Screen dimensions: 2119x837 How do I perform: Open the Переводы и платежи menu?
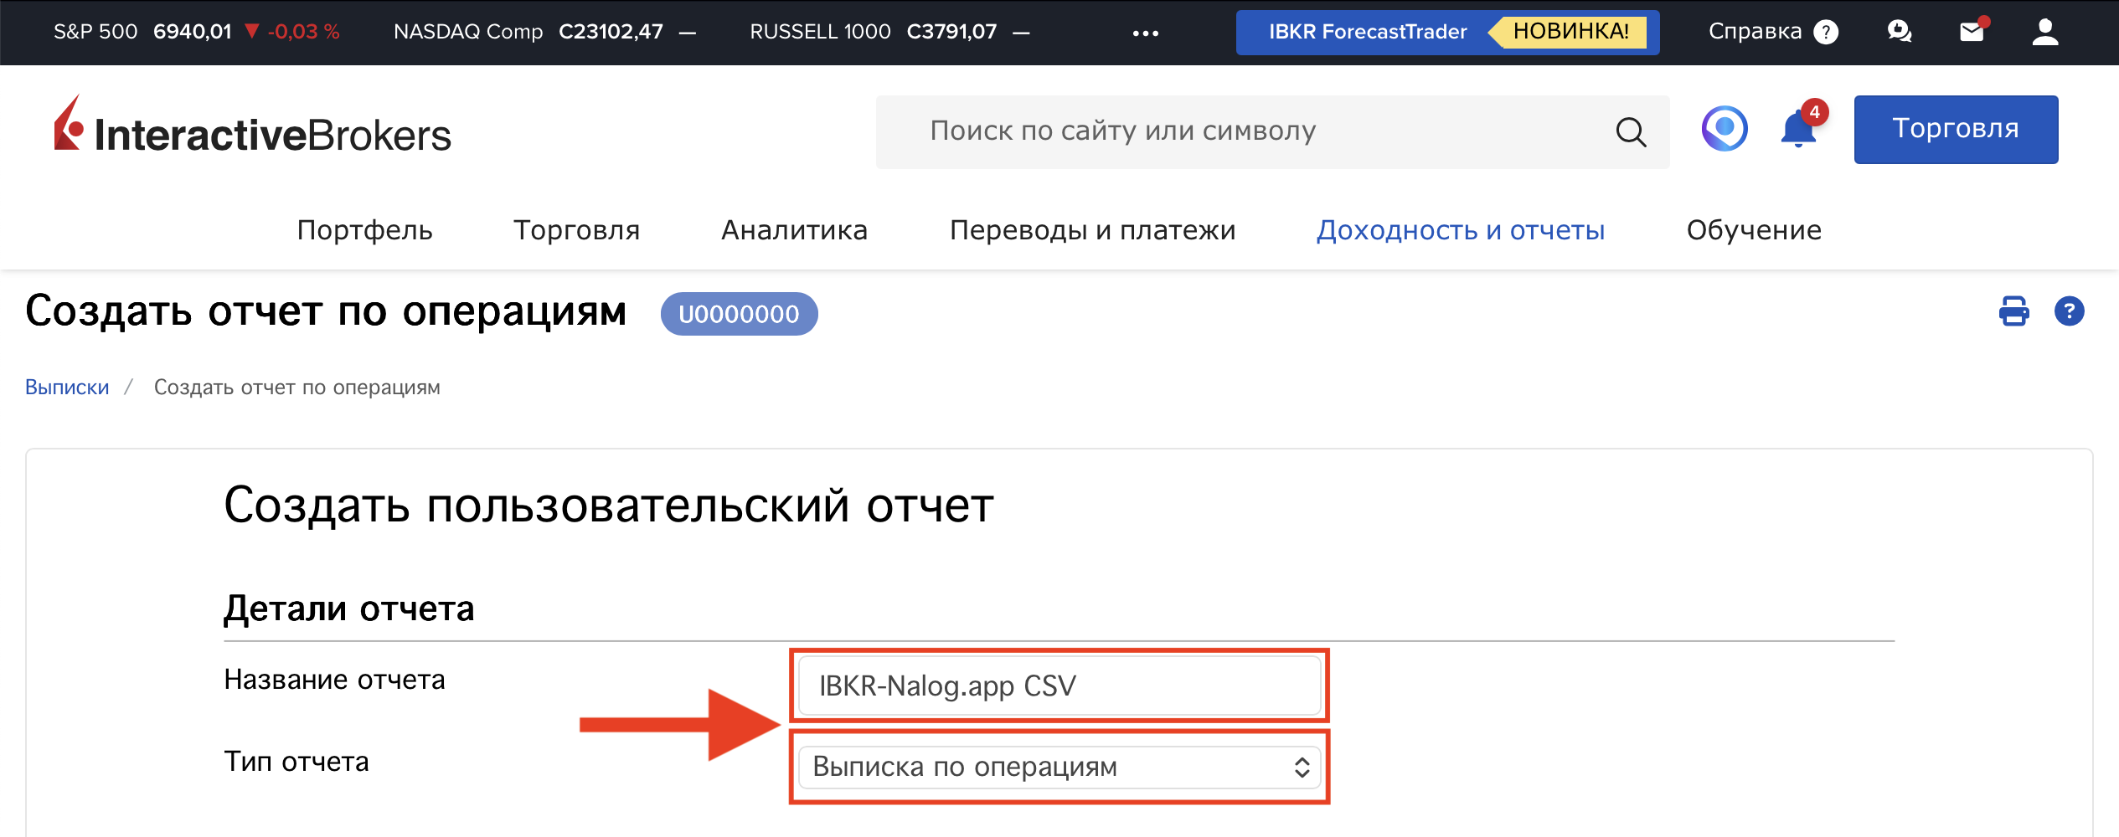pos(1092,230)
